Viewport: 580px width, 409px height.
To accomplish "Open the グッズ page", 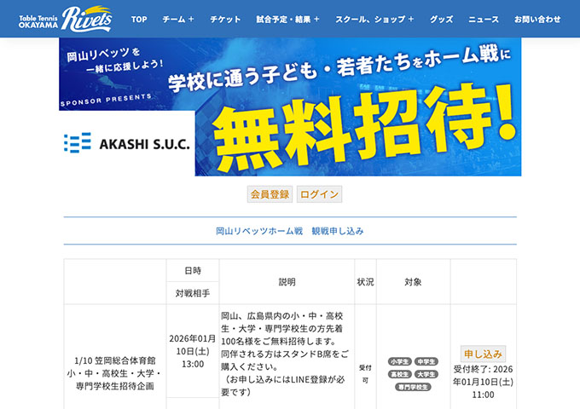I will 441,20.
